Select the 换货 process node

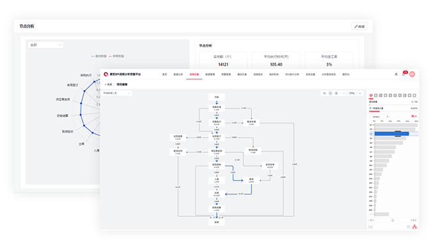tap(251, 180)
